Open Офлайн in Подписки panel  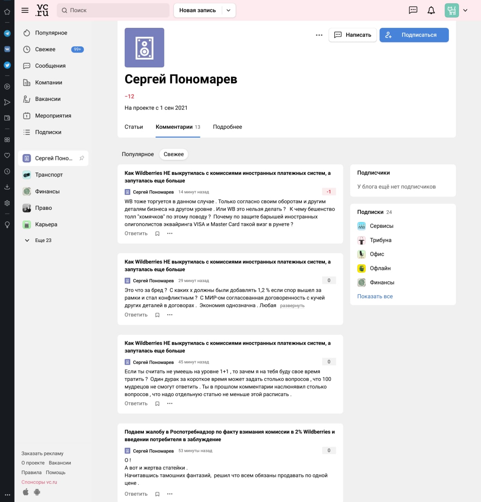[374, 268]
